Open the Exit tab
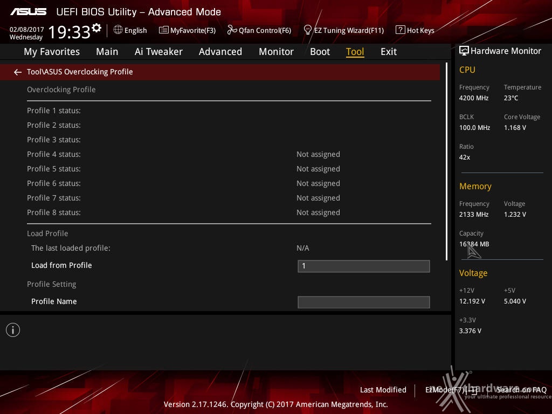Image resolution: width=552 pixels, height=414 pixels. [389, 52]
